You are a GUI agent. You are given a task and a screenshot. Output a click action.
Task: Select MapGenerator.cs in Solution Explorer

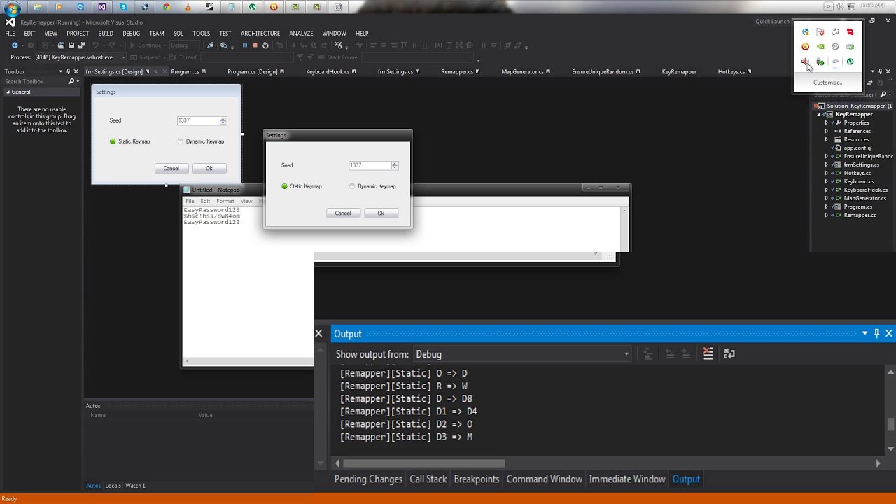point(864,198)
